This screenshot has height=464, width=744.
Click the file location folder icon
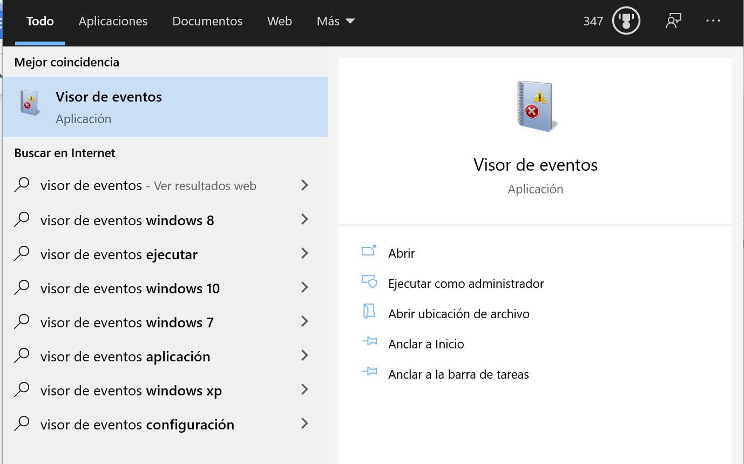[369, 312]
